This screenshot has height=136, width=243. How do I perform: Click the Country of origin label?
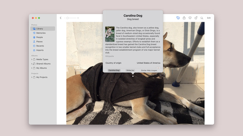point(113,63)
